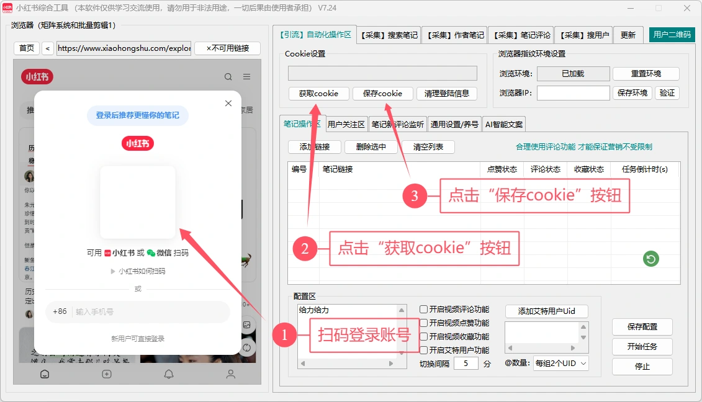Open notifications bell icon in bottom navigation
702x402 pixels.
[169, 374]
